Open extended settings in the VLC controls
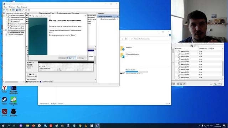228x128 pixels. tap(174, 84)
